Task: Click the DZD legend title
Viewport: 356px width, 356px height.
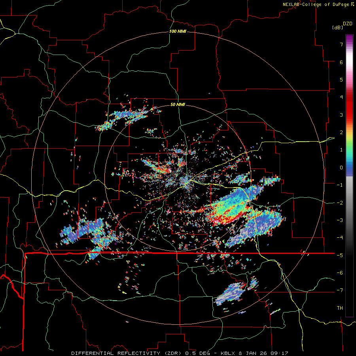Action: 348,24
